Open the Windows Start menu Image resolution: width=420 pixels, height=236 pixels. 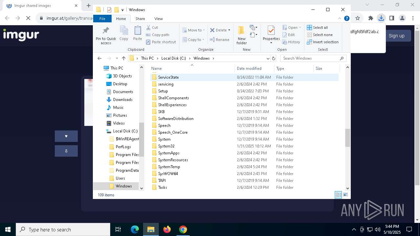[x=8, y=229]
